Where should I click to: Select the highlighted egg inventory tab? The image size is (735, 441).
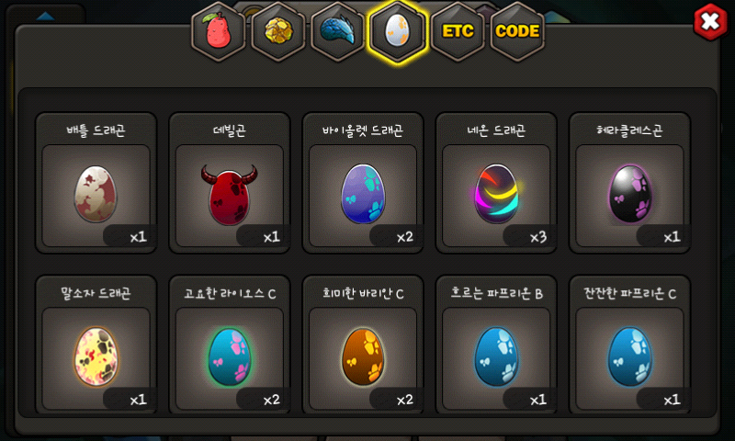(x=398, y=31)
